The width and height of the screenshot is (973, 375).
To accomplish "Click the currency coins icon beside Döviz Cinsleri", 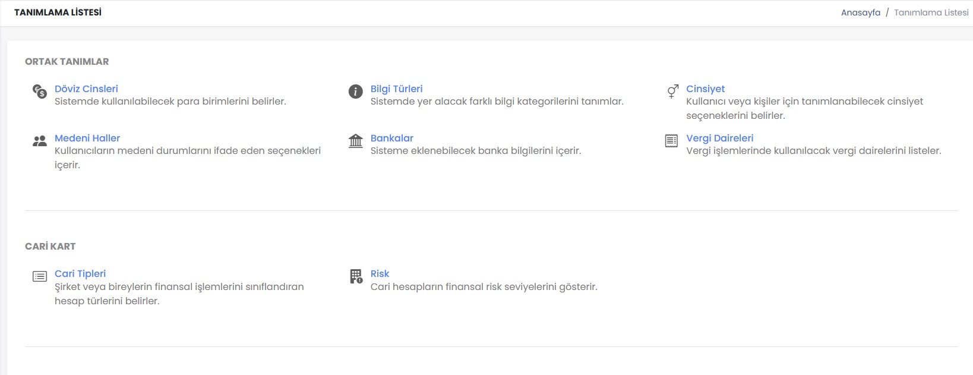I will pos(40,92).
